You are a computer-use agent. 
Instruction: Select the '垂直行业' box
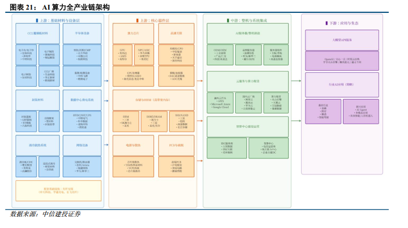[323, 111]
